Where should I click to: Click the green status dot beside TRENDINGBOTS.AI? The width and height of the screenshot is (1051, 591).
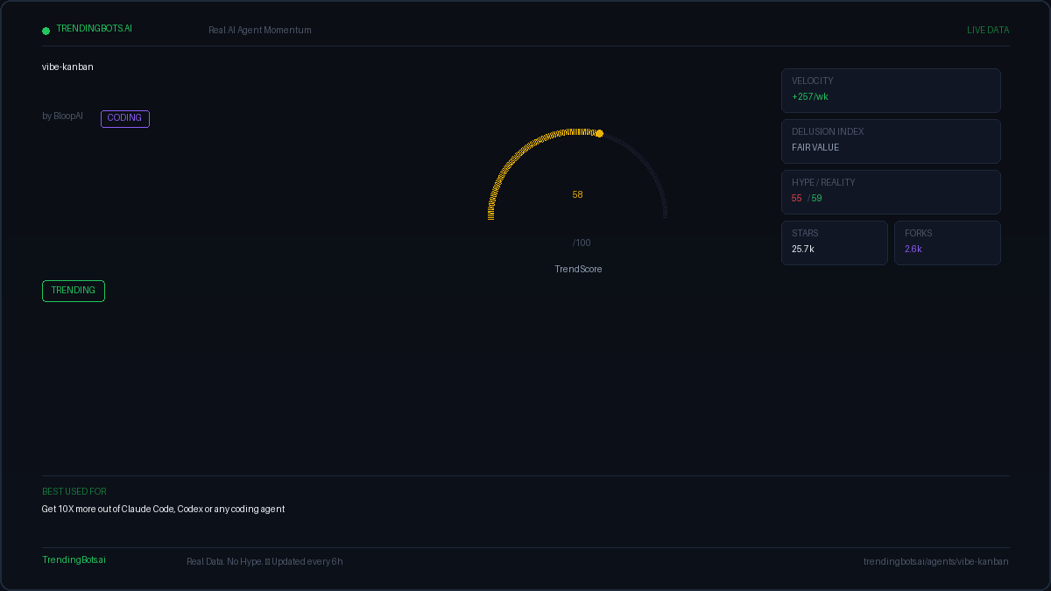click(x=46, y=31)
